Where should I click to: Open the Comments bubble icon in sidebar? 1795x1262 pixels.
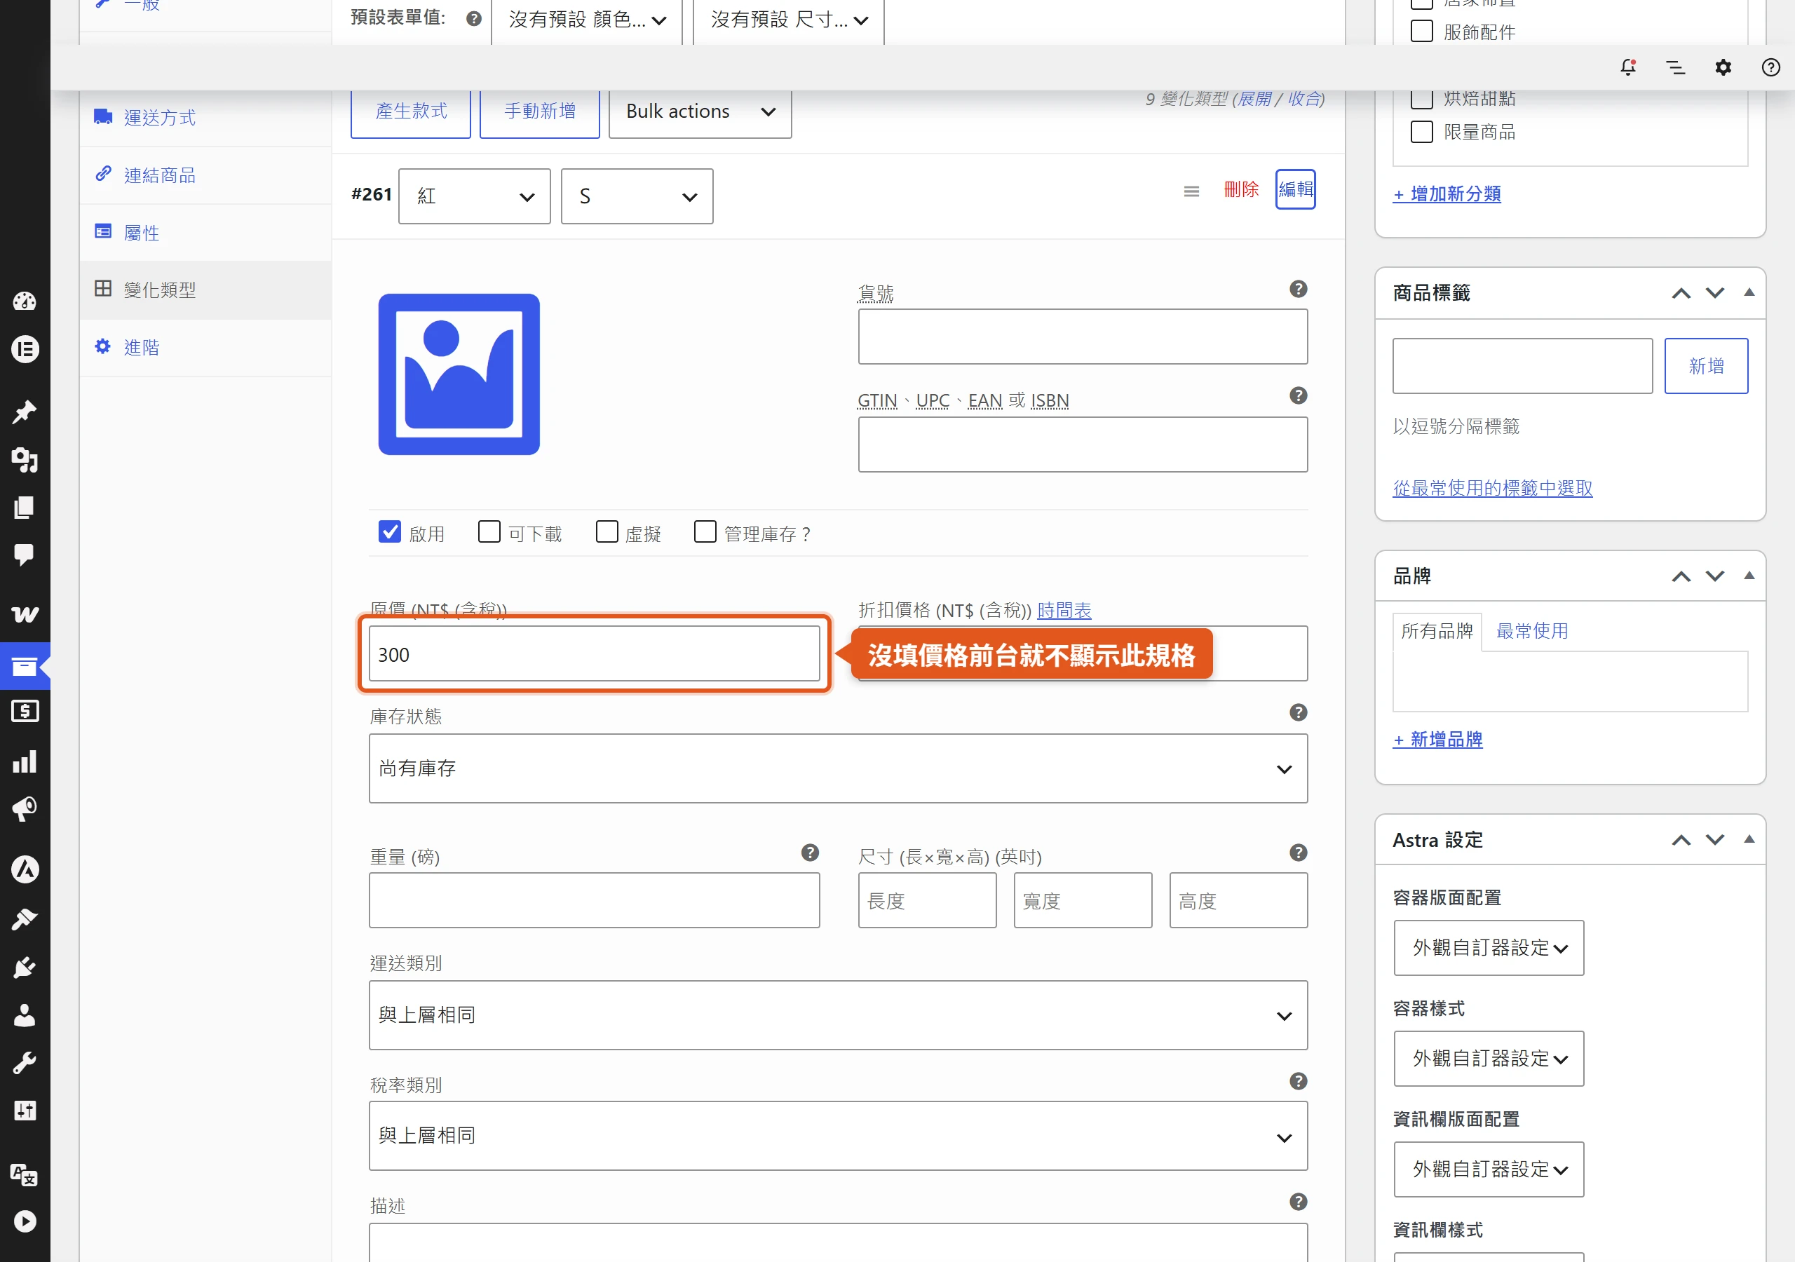25,555
